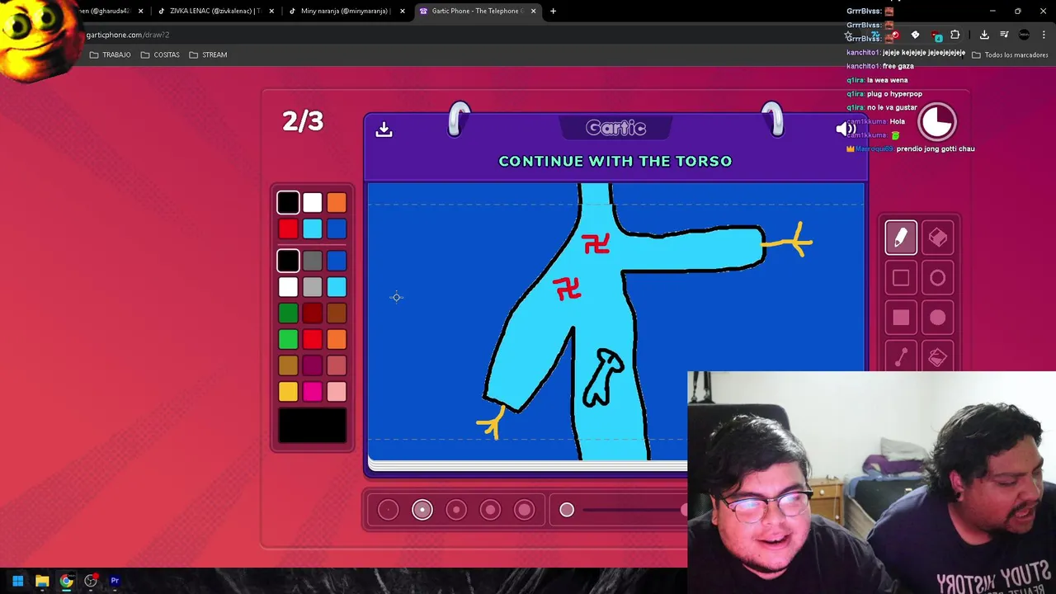Pick the dark red palette swatch
1056x594 pixels.
312,313
